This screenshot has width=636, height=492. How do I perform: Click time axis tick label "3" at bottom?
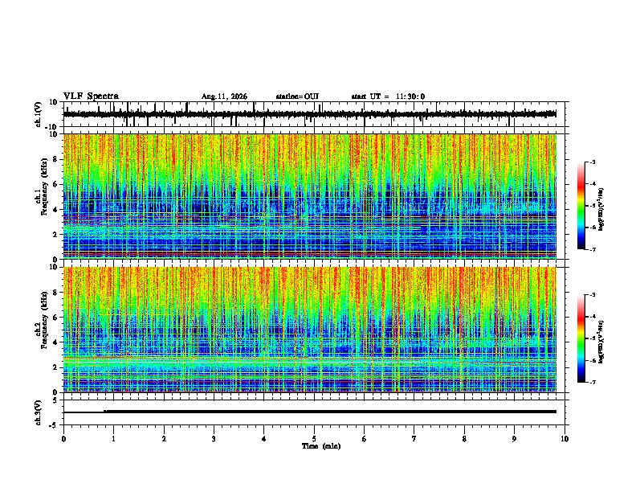[214, 438]
